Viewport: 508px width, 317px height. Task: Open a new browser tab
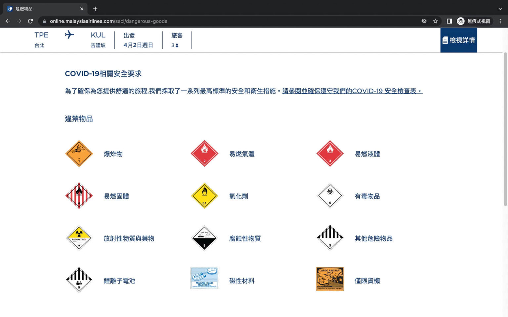click(x=95, y=9)
